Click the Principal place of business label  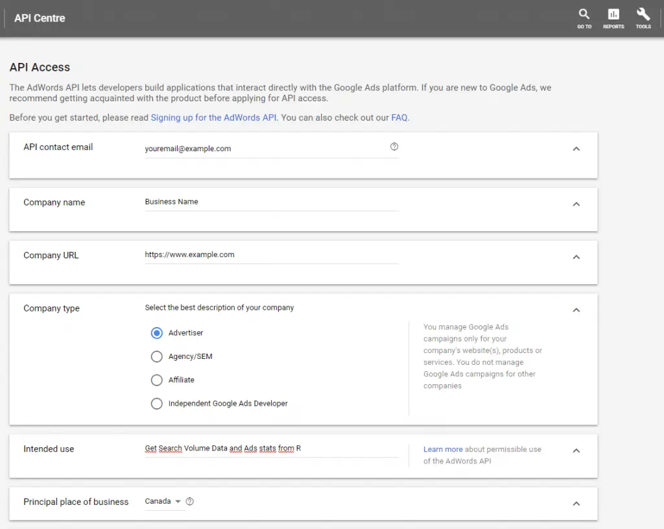tap(76, 502)
